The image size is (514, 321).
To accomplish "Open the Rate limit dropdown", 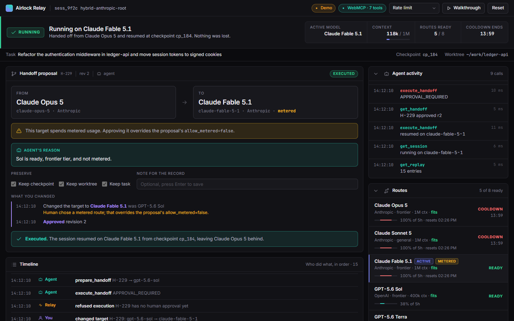I will 414,8.
